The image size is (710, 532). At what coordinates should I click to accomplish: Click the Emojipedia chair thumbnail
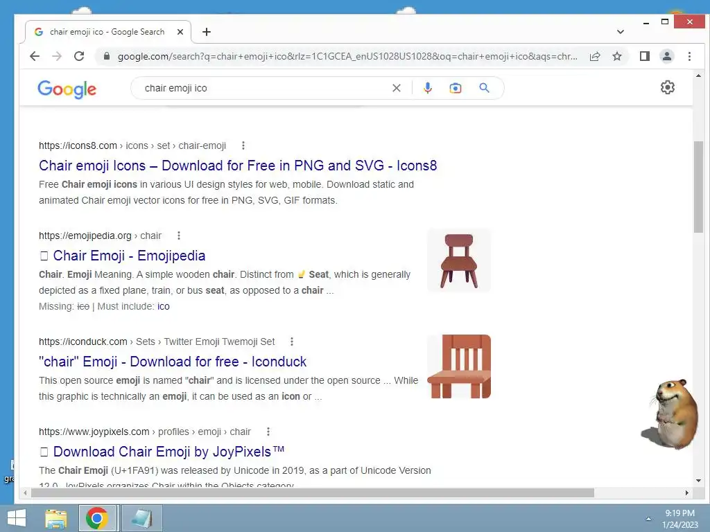pos(459,260)
